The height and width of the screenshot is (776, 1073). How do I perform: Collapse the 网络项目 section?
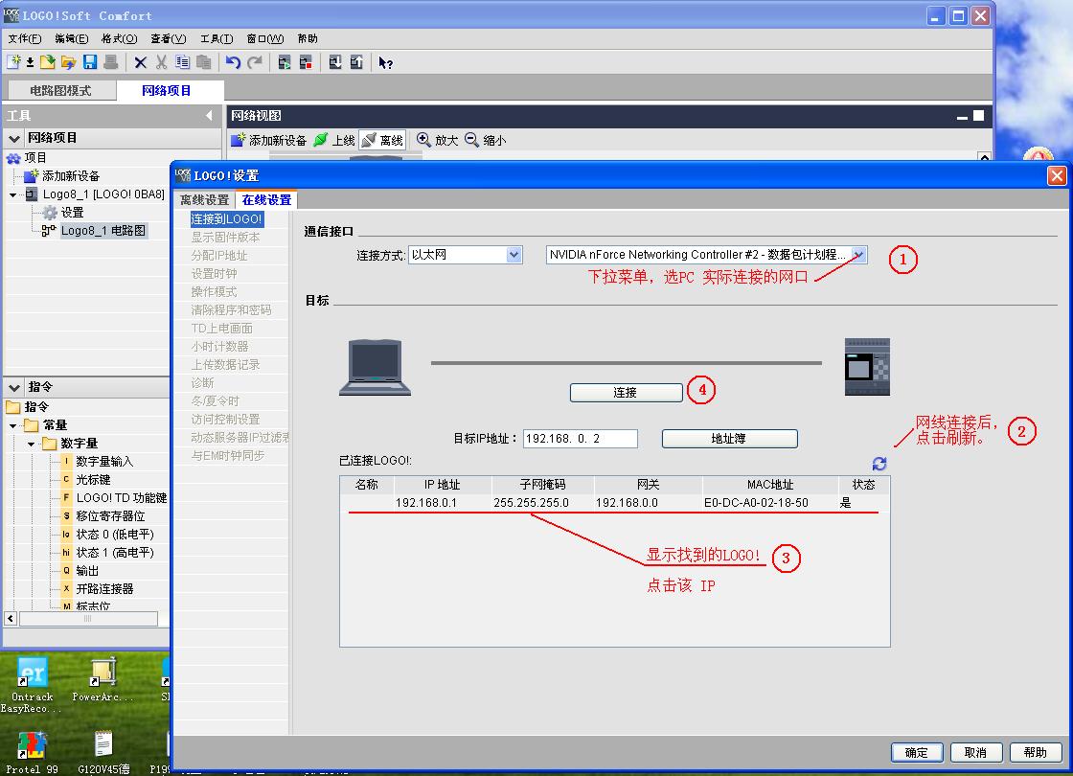[14, 138]
